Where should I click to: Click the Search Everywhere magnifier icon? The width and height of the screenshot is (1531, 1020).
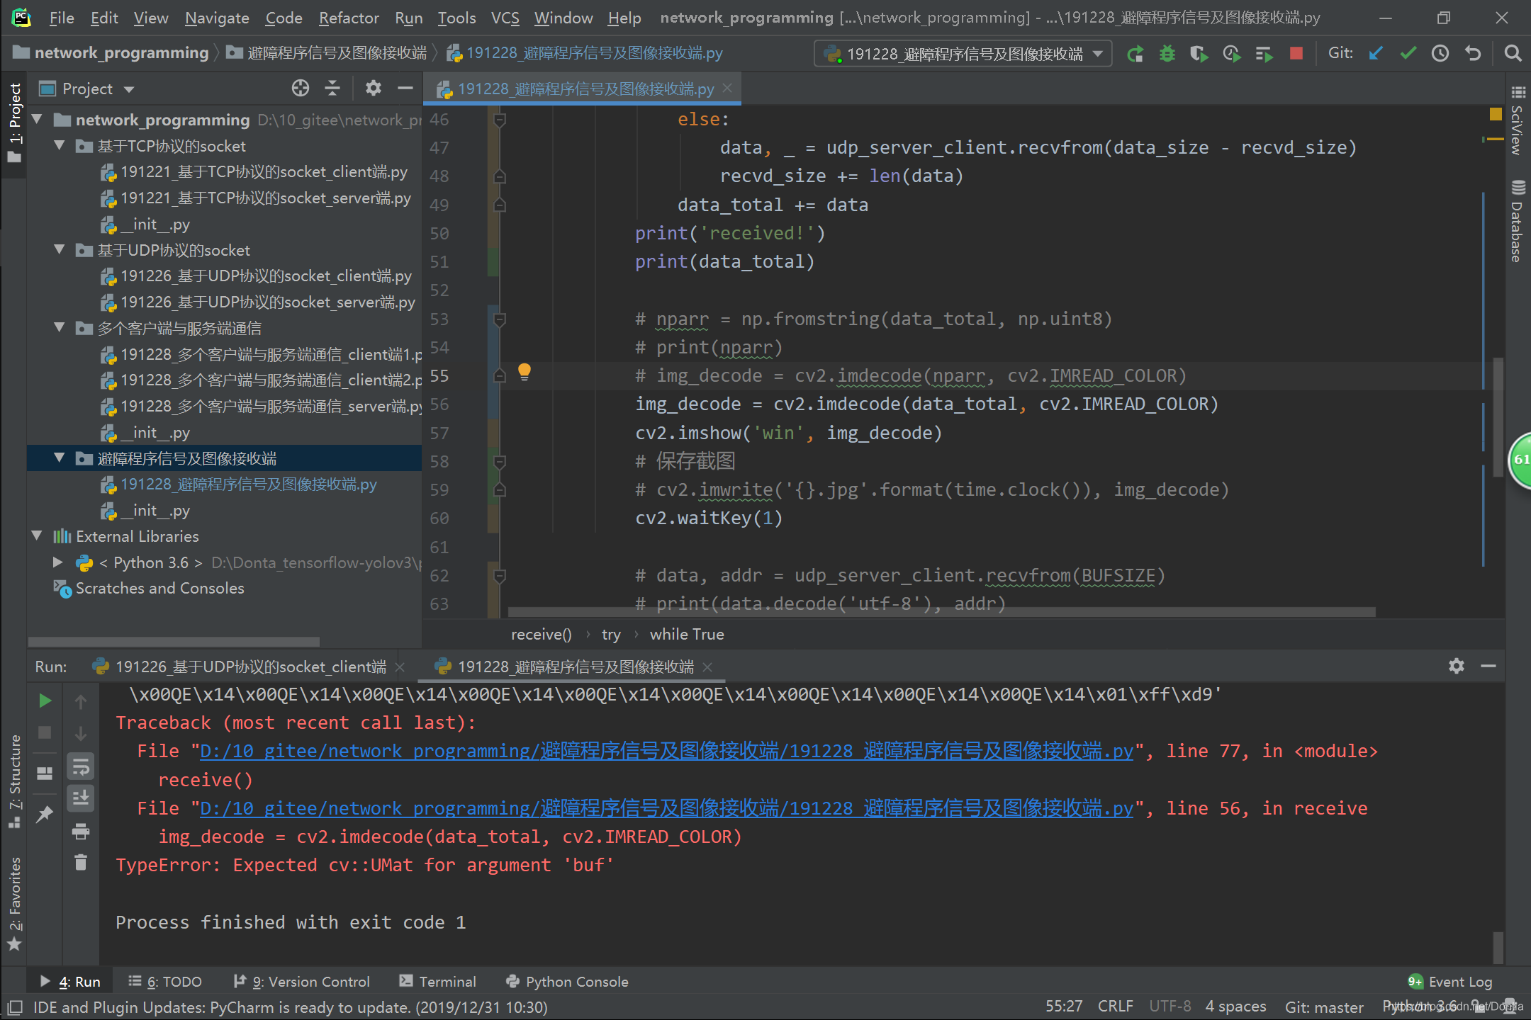1513,54
